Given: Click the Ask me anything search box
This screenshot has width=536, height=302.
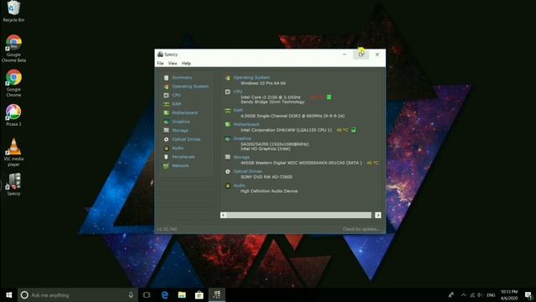Looking at the screenshot, I should [x=78, y=294].
